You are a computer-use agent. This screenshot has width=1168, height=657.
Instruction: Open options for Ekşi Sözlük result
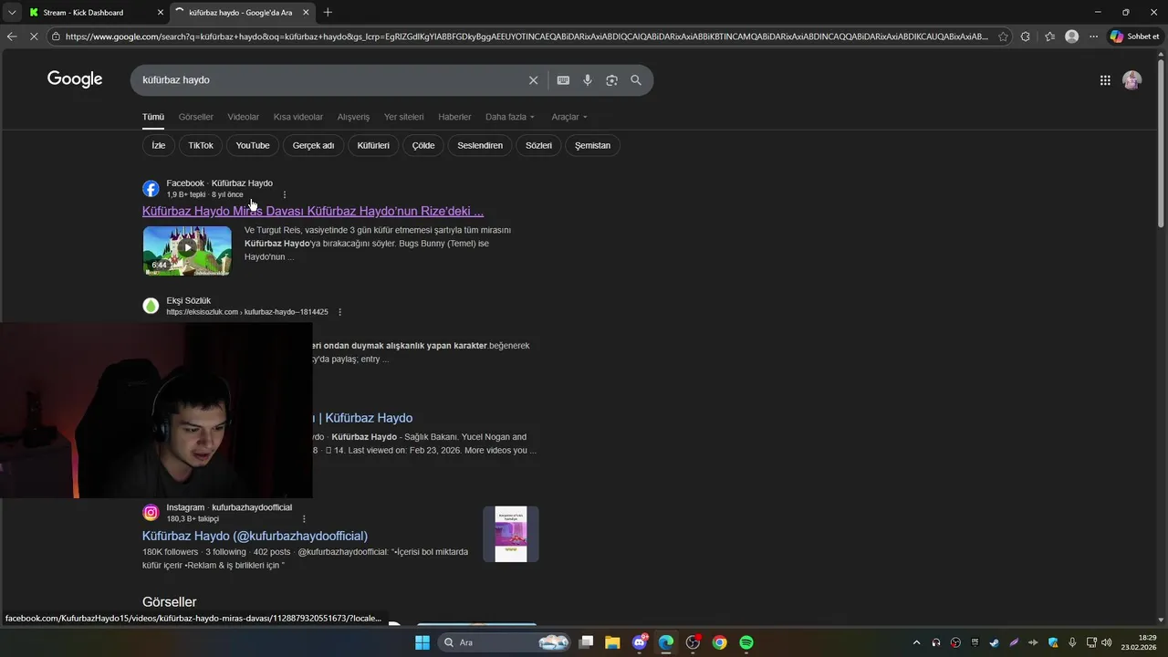[339, 312]
